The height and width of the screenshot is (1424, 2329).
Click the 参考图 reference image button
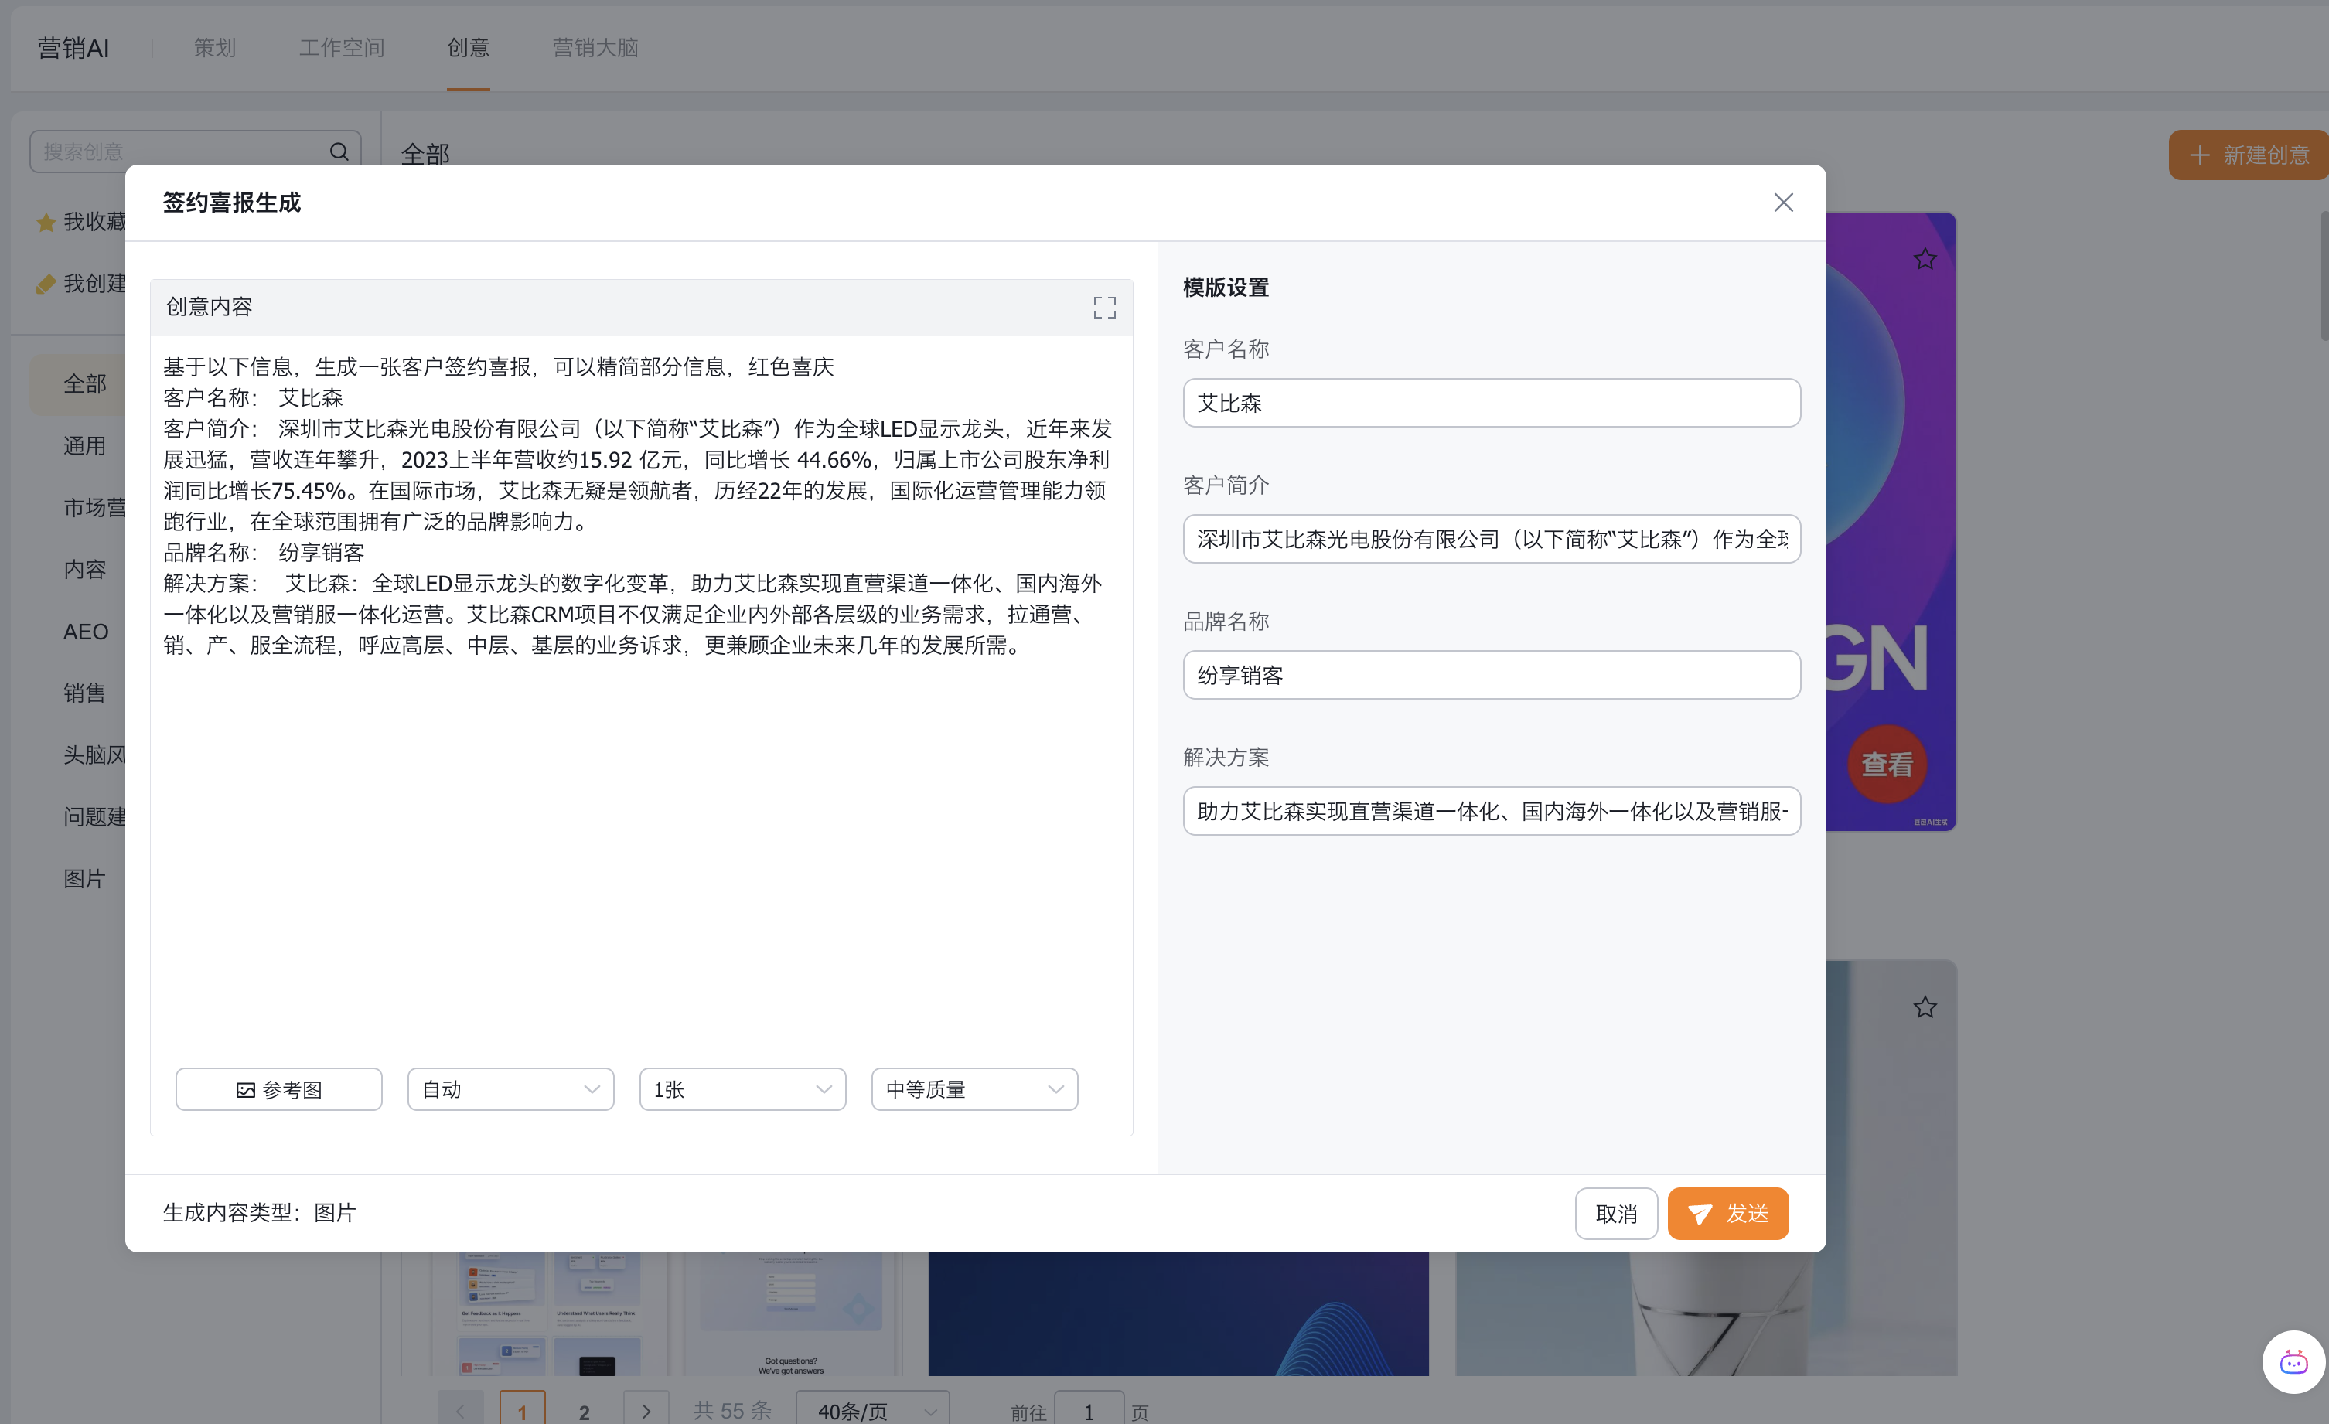279,1089
